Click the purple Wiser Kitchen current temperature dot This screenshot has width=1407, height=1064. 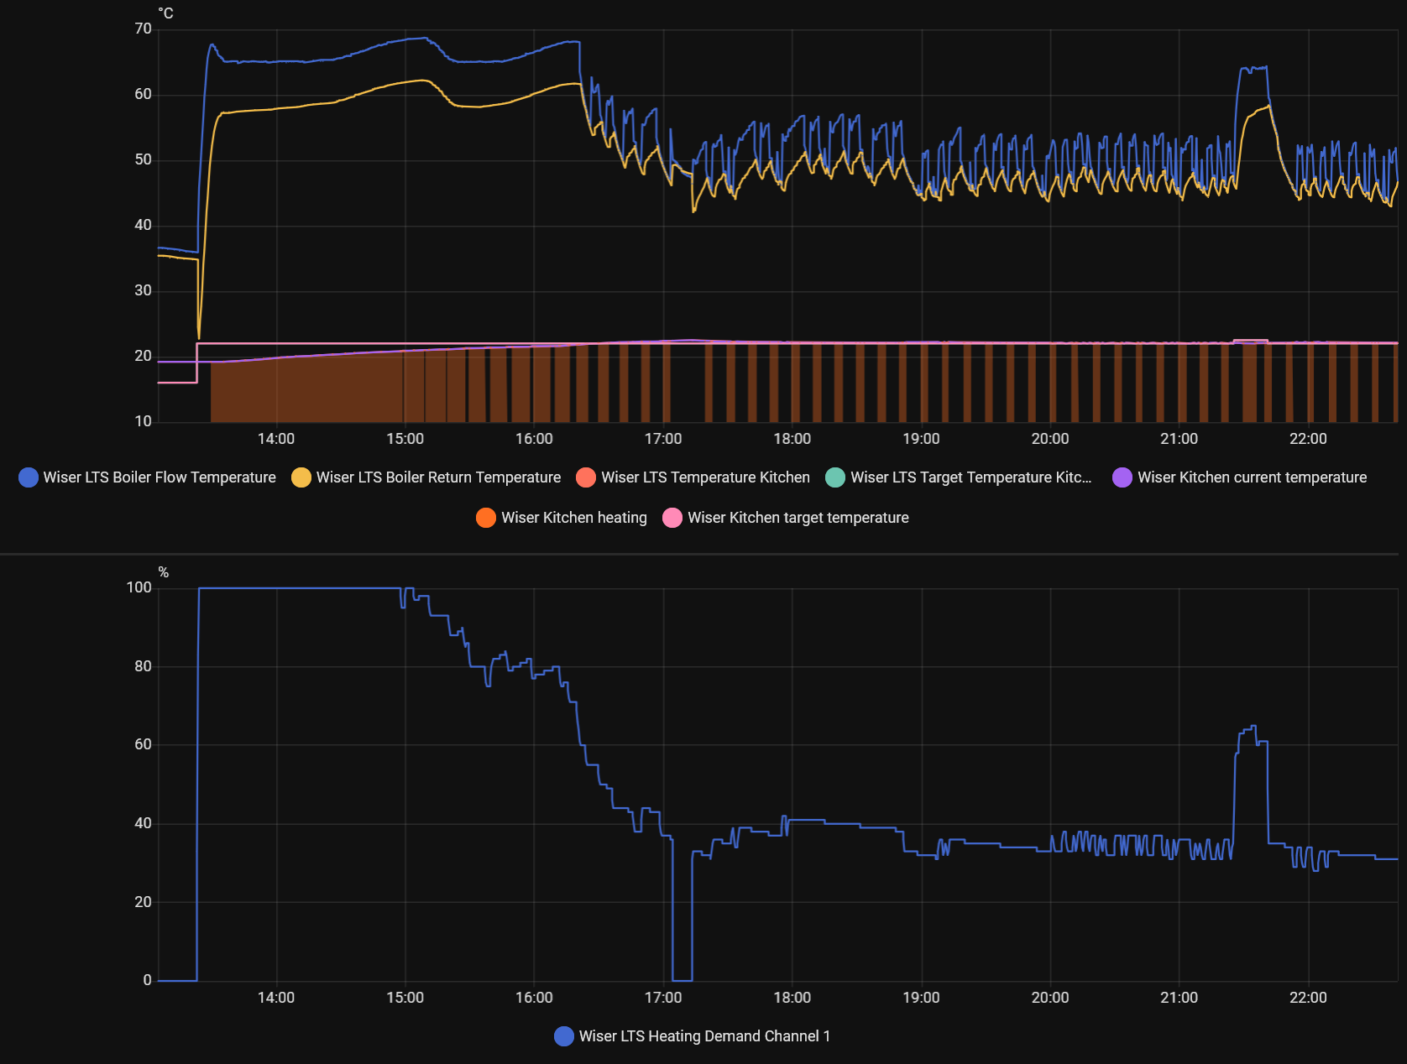1122,477
